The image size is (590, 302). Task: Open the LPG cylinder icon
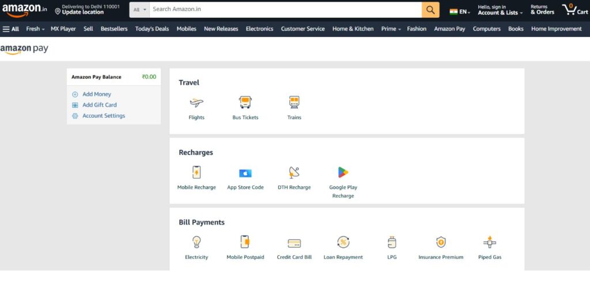pyautogui.click(x=392, y=242)
